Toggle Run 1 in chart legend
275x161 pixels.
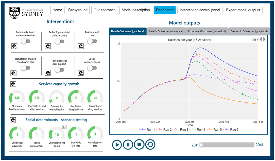click(147, 130)
